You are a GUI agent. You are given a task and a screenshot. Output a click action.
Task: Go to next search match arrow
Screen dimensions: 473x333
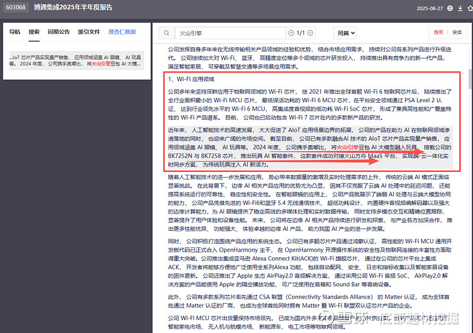[x=310, y=33]
